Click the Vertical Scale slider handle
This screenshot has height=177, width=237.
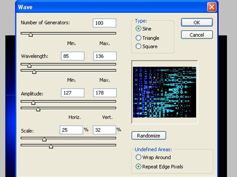point(51,146)
